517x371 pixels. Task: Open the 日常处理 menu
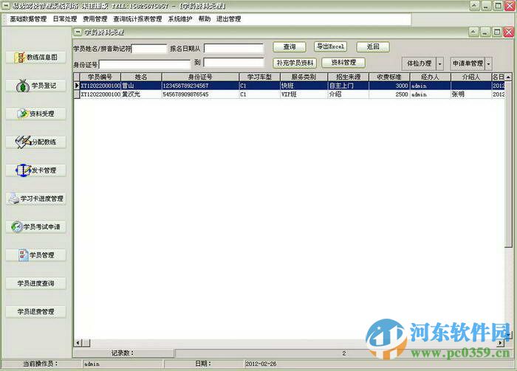tap(65, 19)
